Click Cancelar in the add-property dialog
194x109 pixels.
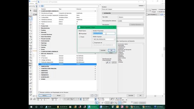click(103, 50)
